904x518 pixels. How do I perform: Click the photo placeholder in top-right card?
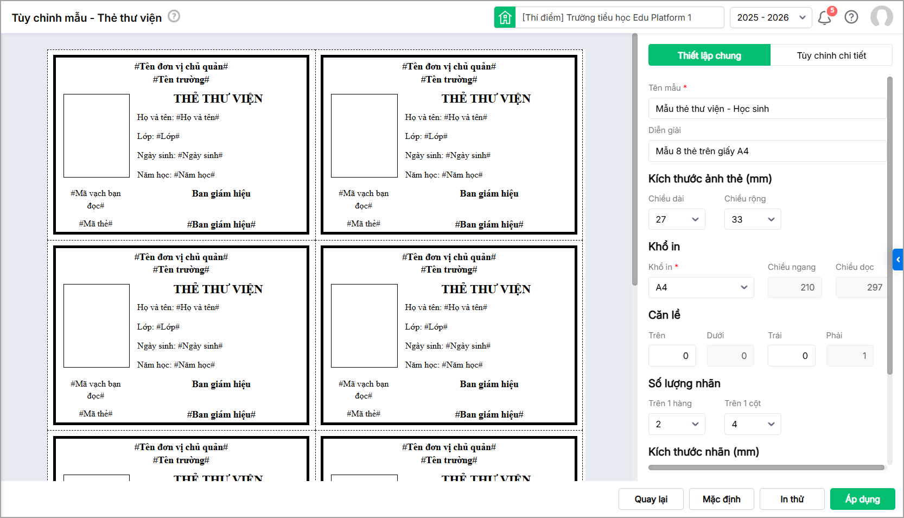pyautogui.click(x=364, y=136)
